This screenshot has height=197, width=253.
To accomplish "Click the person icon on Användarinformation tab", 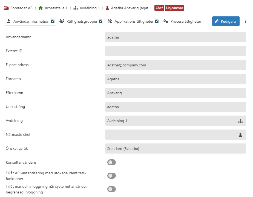I will tap(9, 21).
